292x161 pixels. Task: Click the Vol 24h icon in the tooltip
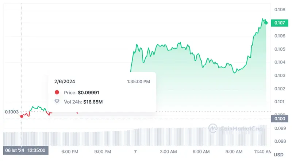[x=57, y=101]
